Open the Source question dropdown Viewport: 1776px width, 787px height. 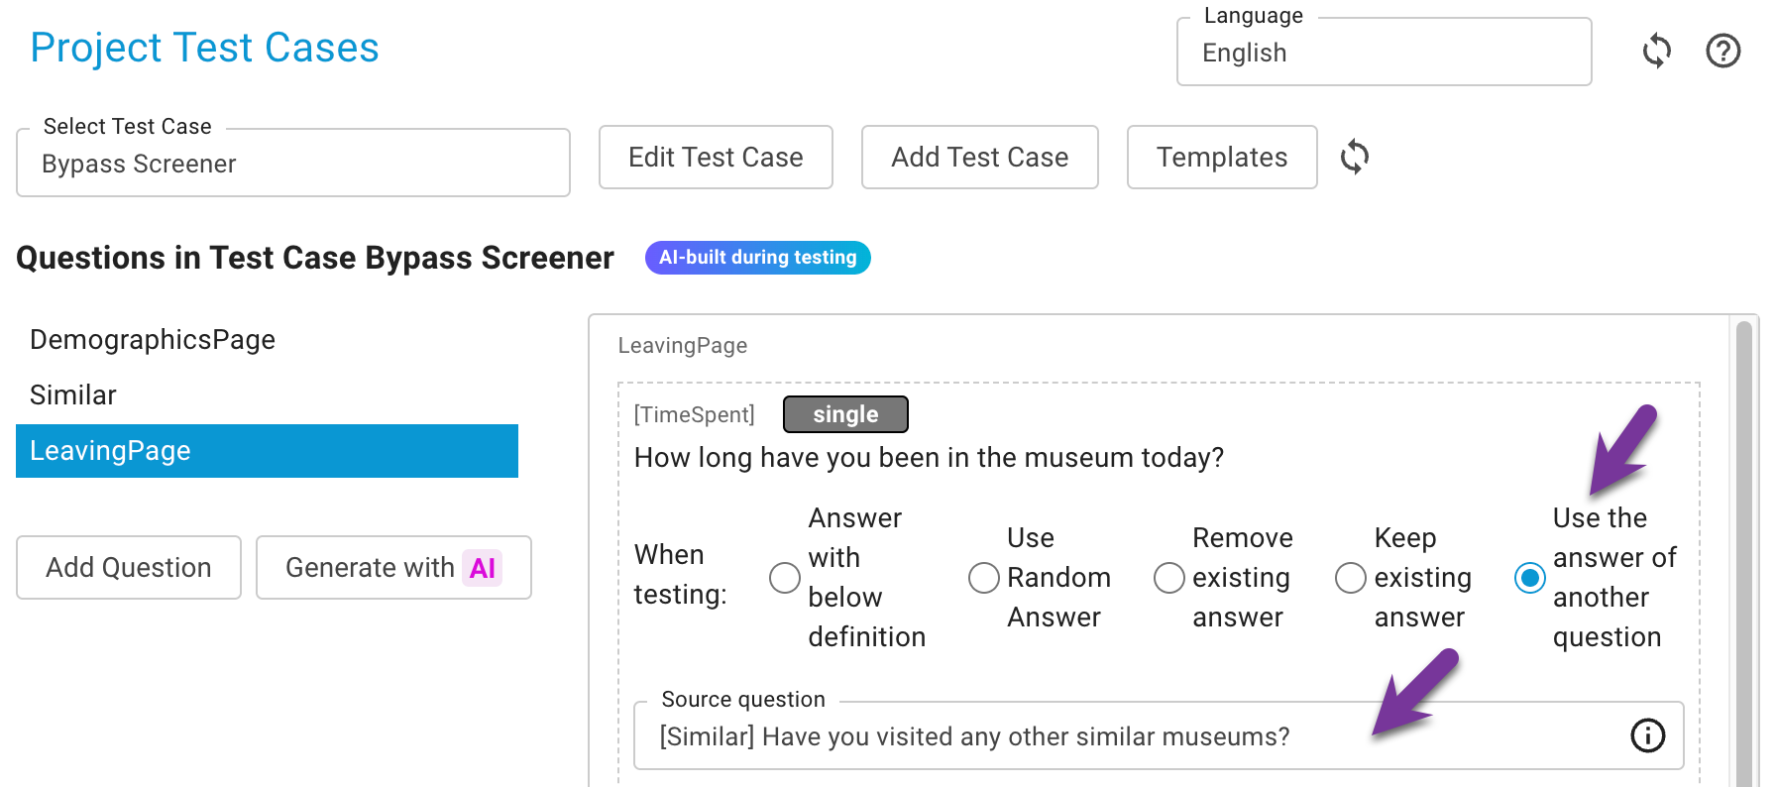1158,735
